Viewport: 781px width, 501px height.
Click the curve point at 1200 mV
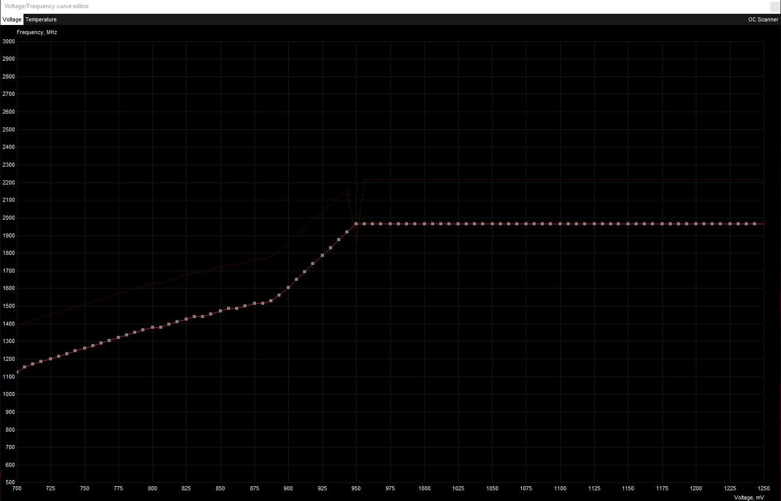point(696,224)
